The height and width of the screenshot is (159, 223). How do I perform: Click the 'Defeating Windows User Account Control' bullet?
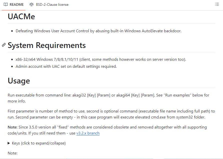(x=98, y=31)
